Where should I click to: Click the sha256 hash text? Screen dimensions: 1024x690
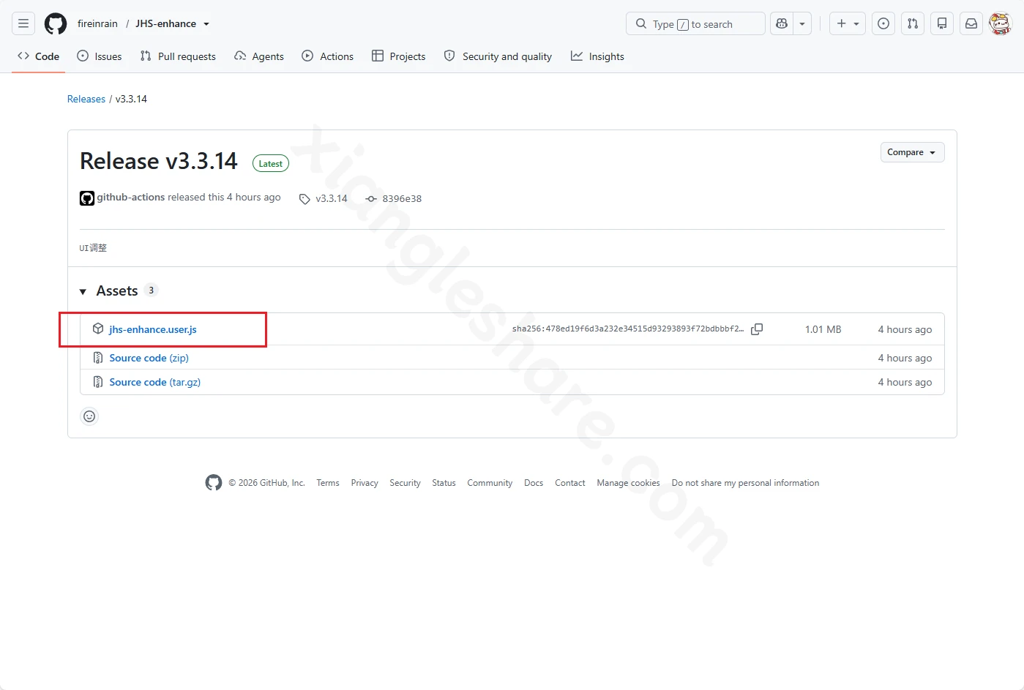pyautogui.click(x=628, y=329)
